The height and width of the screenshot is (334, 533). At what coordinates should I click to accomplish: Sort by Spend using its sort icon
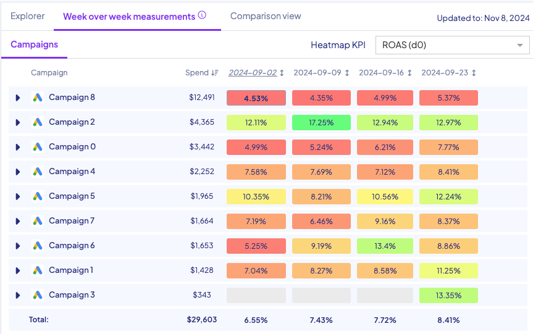215,73
